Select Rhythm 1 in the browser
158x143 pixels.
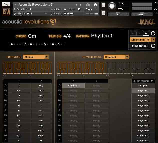[143, 91]
